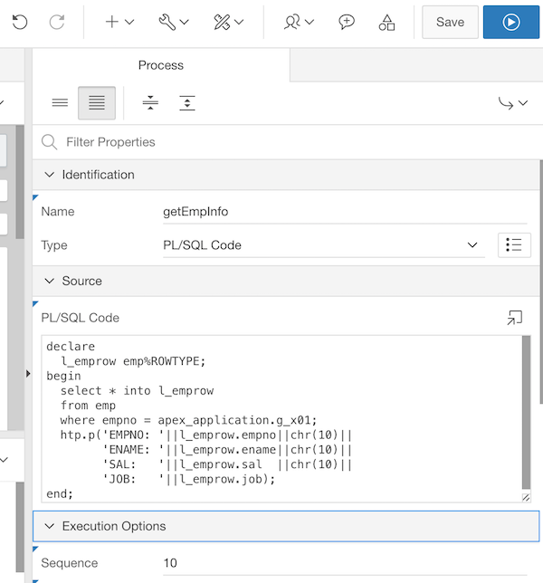This screenshot has height=583, width=543.
Task: Open the Component Settings tools menu
Action: (227, 23)
